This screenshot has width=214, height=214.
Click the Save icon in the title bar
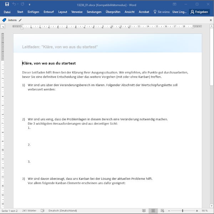pyautogui.click(x=7, y=4)
